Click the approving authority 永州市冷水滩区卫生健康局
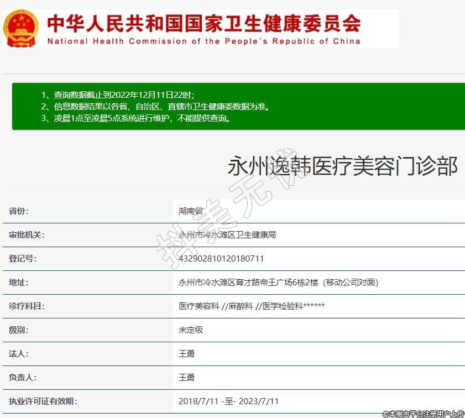Viewport: 465px width, 418px height. [227, 235]
